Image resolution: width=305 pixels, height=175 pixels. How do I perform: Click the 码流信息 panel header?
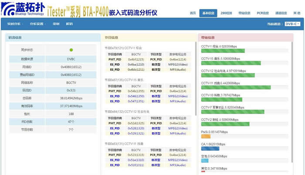point(53,38)
